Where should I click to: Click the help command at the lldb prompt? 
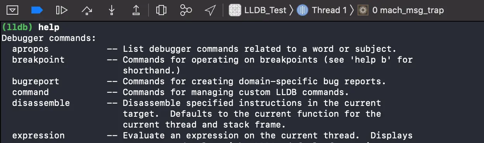pyautogui.click(x=49, y=27)
